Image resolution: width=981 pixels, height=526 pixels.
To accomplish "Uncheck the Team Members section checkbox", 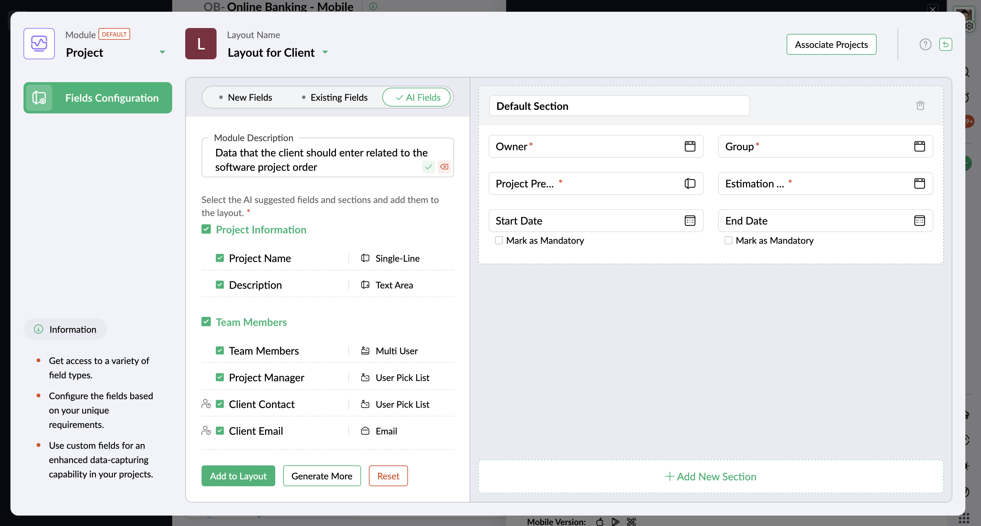I will [x=206, y=322].
